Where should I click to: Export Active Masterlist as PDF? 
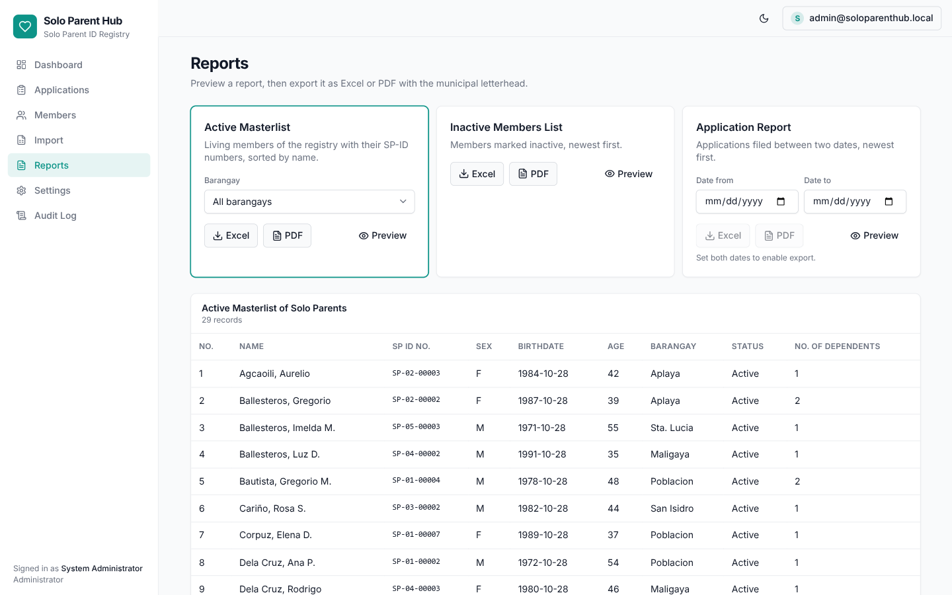tap(287, 235)
